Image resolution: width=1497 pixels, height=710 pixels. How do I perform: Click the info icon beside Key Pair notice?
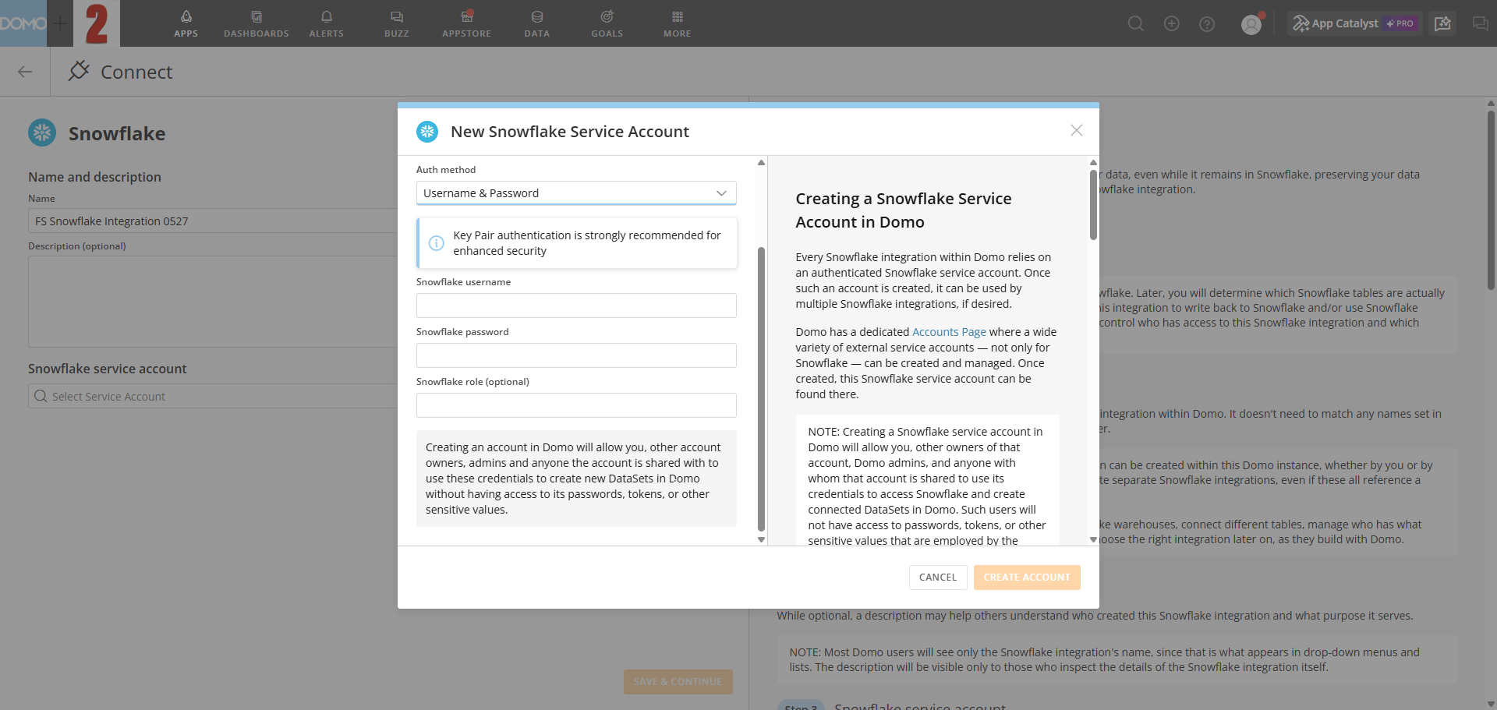pyautogui.click(x=437, y=243)
